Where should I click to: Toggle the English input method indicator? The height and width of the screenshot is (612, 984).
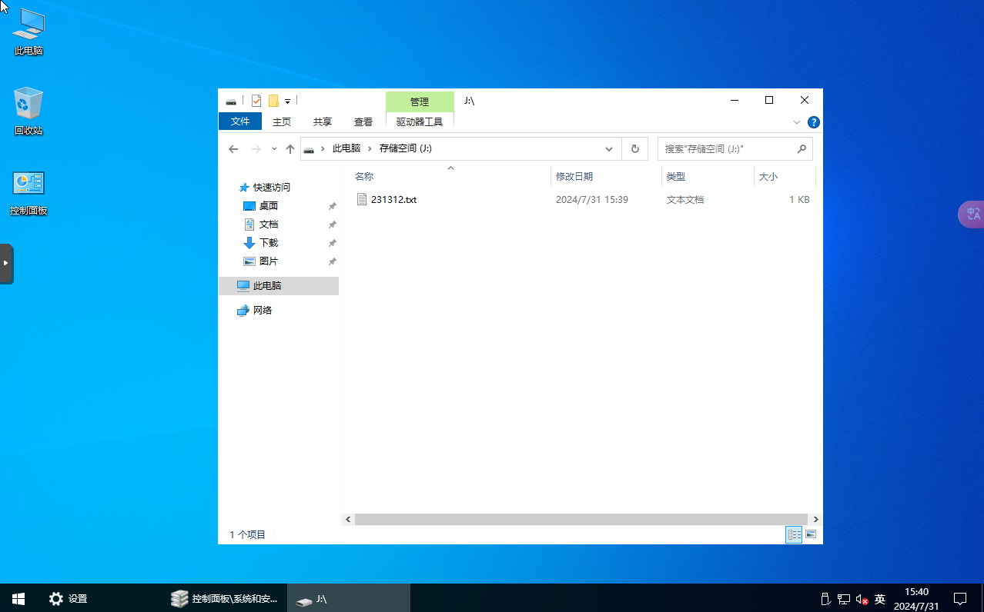(880, 599)
